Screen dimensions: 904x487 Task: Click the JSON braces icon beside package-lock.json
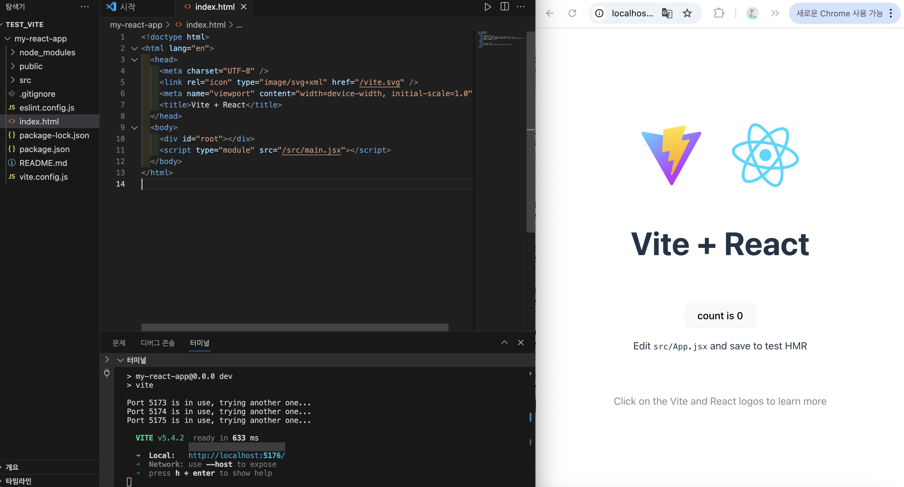12,135
